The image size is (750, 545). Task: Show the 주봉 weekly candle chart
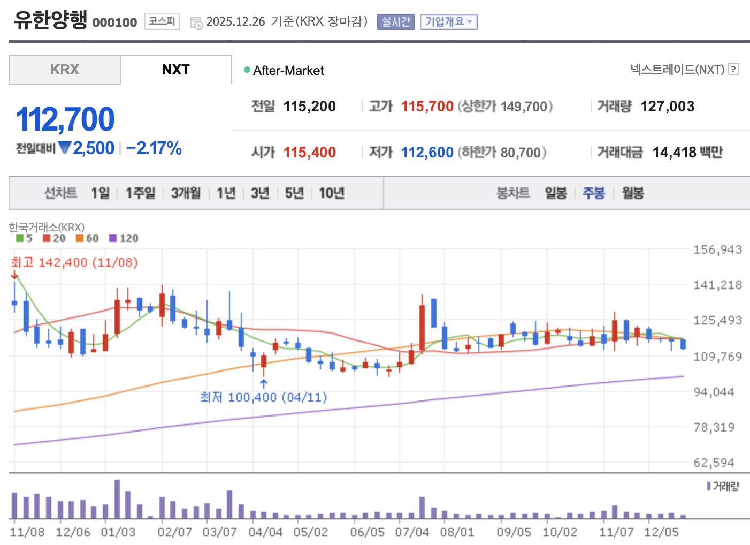[594, 193]
